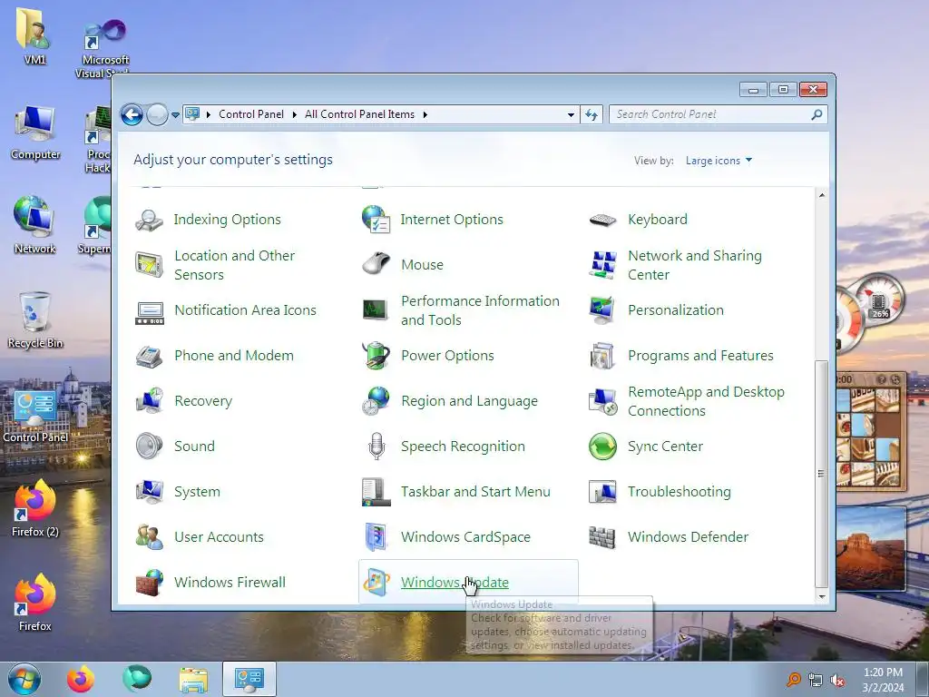Image resolution: width=929 pixels, height=697 pixels.
Task: Click the search magnifier button
Action: (x=817, y=114)
